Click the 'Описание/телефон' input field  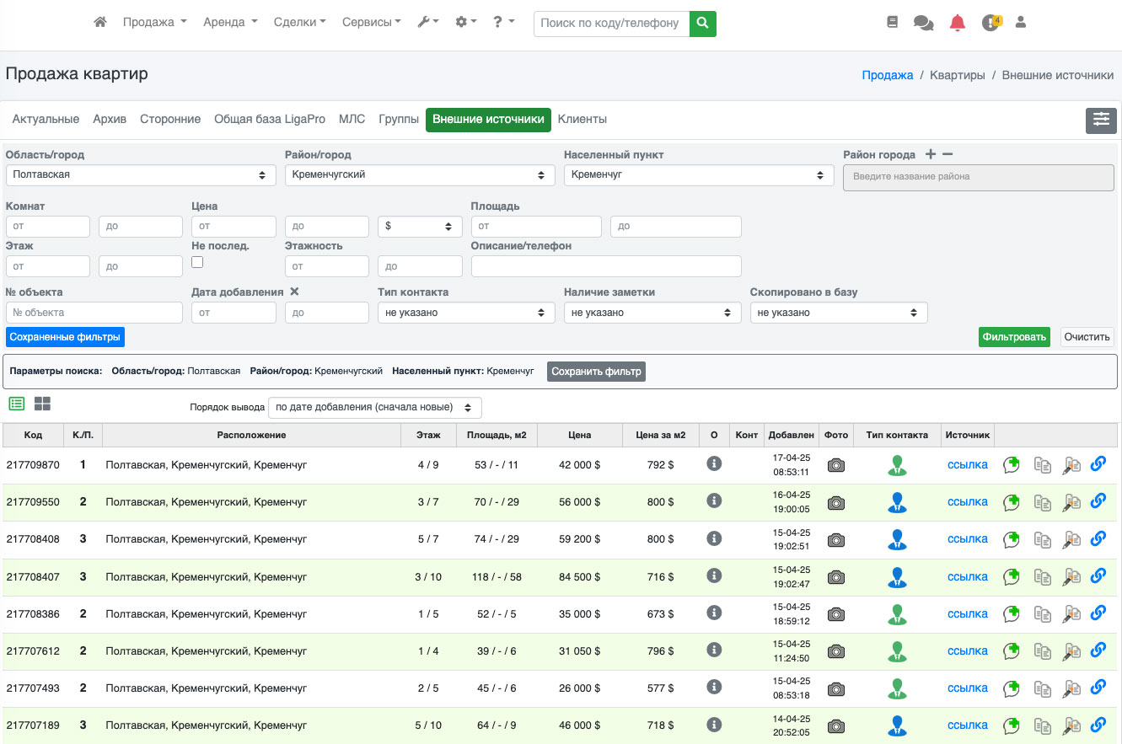606,266
